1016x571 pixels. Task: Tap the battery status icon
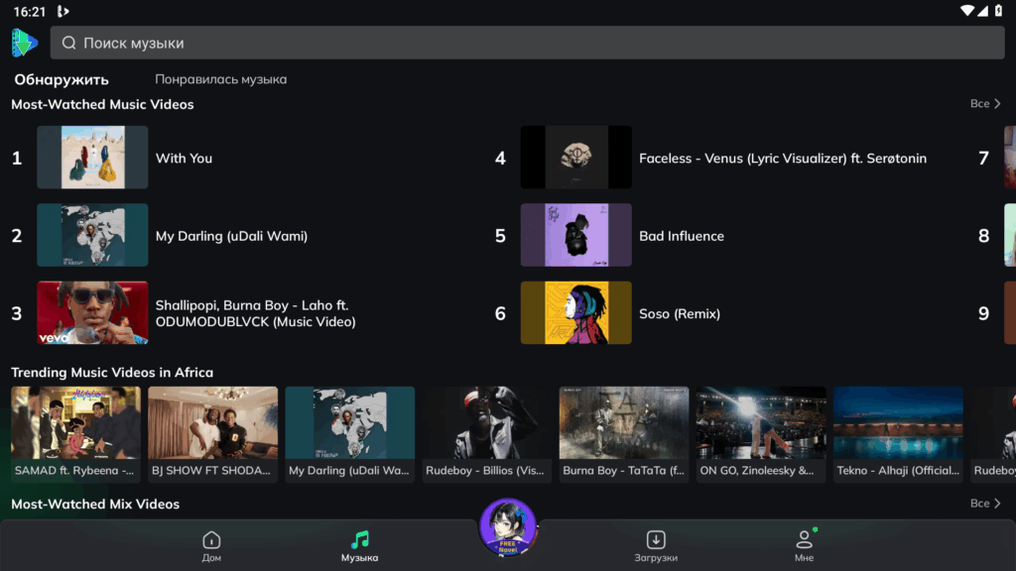pyautogui.click(x=998, y=10)
